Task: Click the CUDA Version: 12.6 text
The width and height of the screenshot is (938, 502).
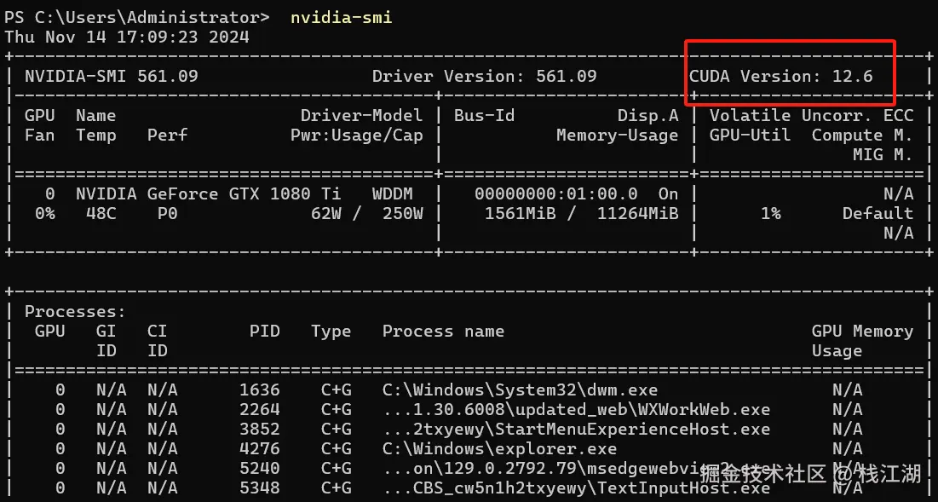Action: [781, 76]
